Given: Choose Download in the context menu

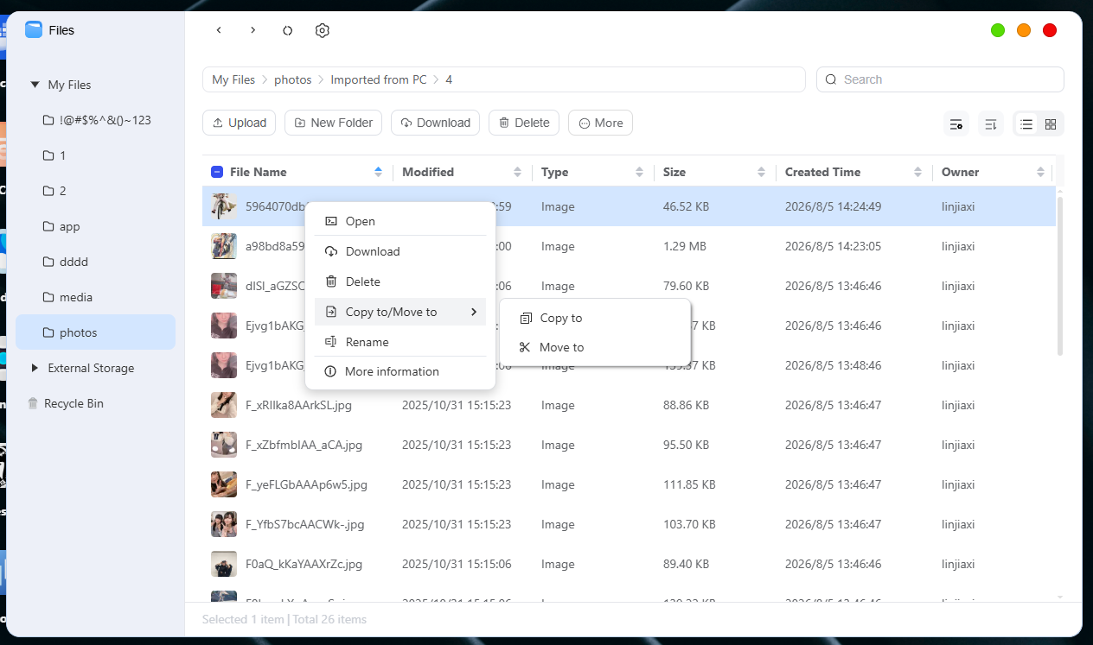Looking at the screenshot, I should click(400, 251).
